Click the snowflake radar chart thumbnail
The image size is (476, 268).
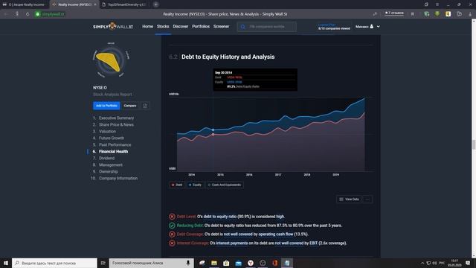(111, 60)
